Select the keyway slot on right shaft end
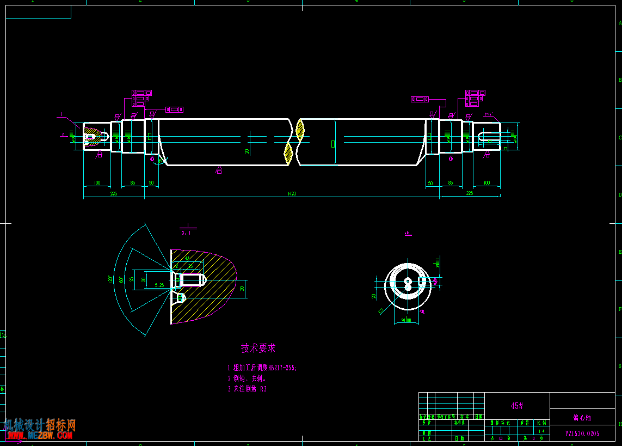622x446 pixels. pos(489,136)
